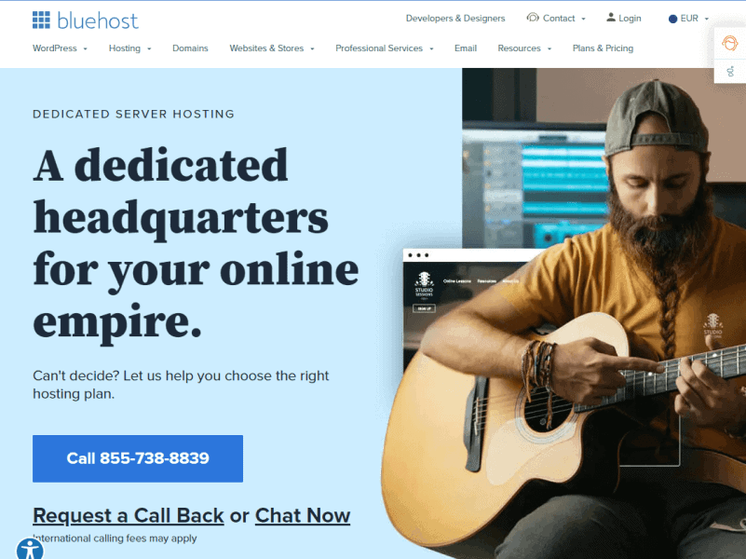Follow the Request a Call Back link

(129, 516)
